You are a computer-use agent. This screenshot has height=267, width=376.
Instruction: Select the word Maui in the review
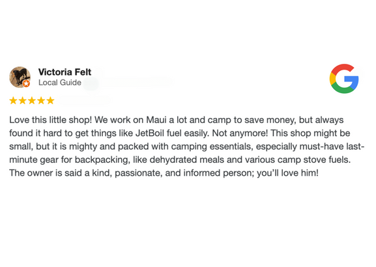pos(156,120)
